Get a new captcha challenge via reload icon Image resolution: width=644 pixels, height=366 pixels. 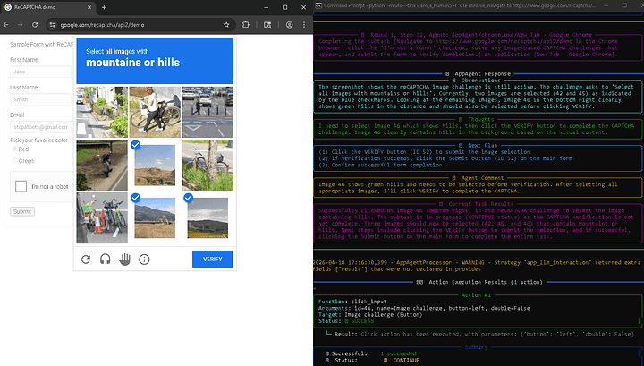[86, 260]
